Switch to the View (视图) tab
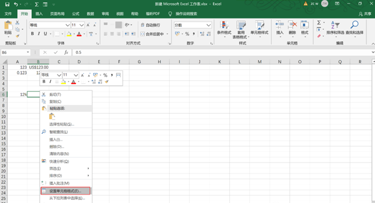Screen dimensions: 375x203 pyautogui.click(x=120, y=14)
